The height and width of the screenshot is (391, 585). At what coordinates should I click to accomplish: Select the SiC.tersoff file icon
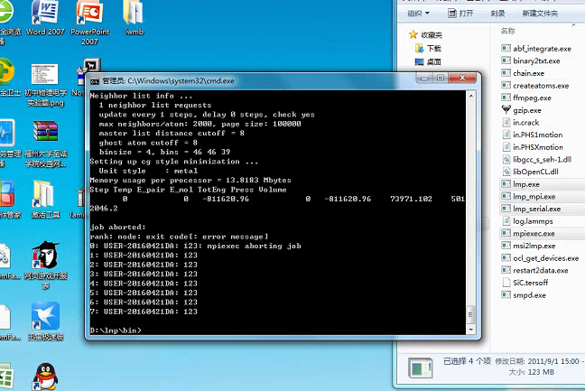[506, 283]
